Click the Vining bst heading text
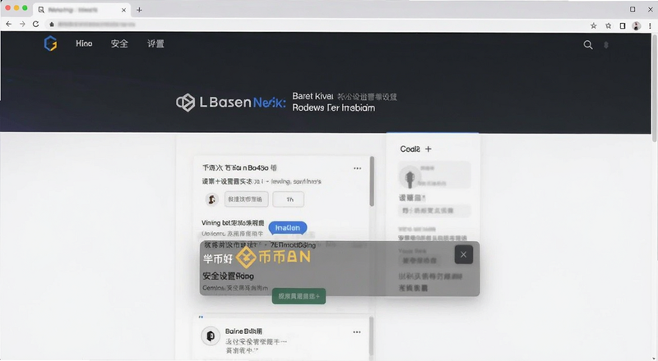The height and width of the screenshot is (361, 658). (x=233, y=223)
